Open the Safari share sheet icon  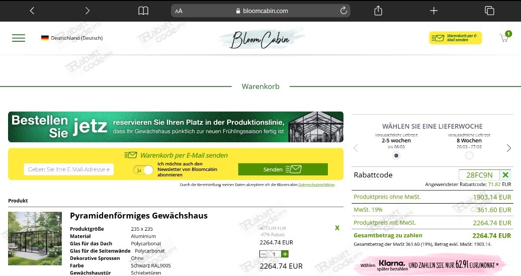click(x=378, y=11)
